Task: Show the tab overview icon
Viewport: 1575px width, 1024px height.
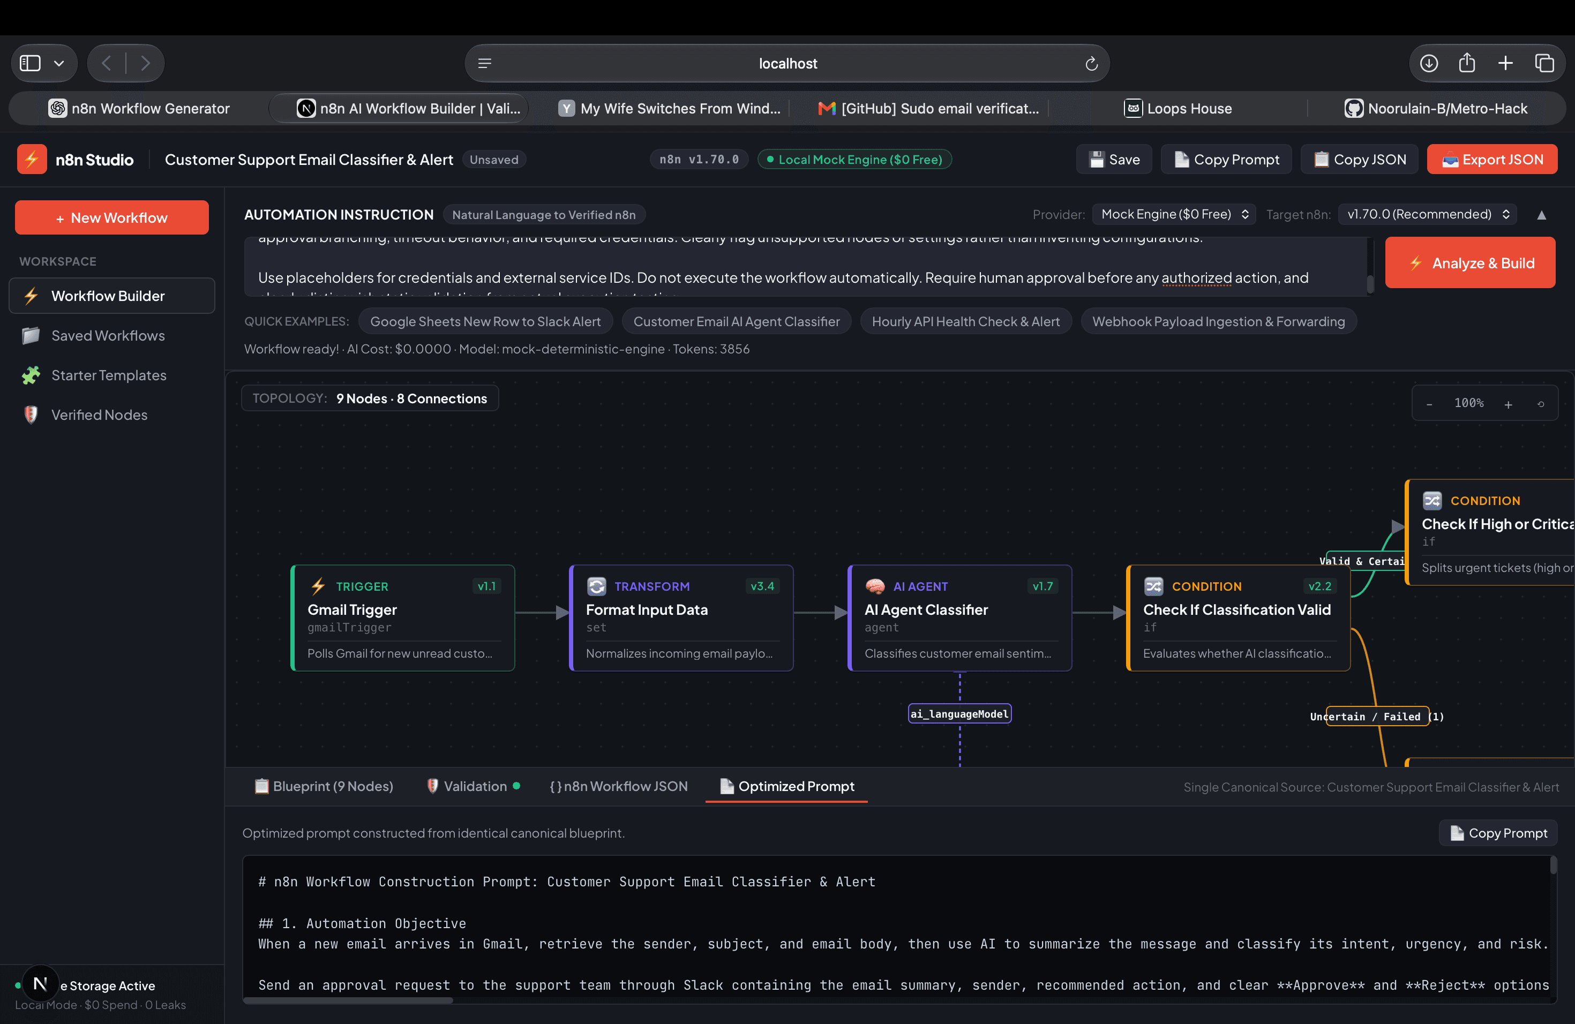Action: (x=1544, y=63)
